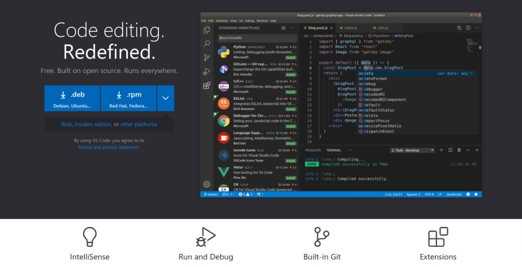Click the Run and Debug bug icon
The height and width of the screenshot is (267, 522).
(205, 237)
